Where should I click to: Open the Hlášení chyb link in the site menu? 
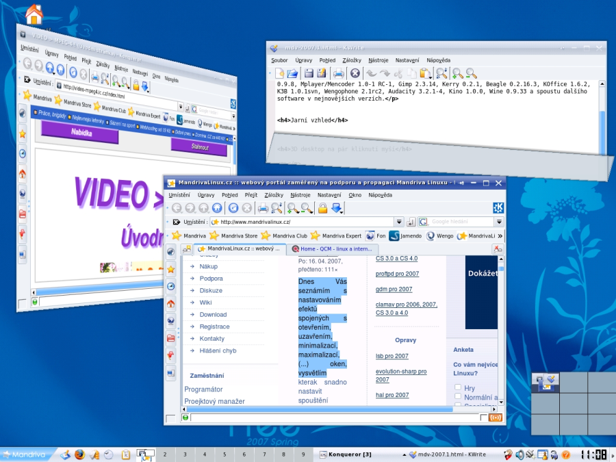point(218,350)
